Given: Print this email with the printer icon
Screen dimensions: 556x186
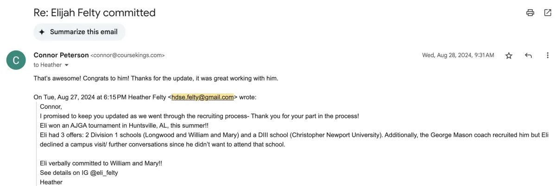Looking at the screenshot, I should 531,13.
